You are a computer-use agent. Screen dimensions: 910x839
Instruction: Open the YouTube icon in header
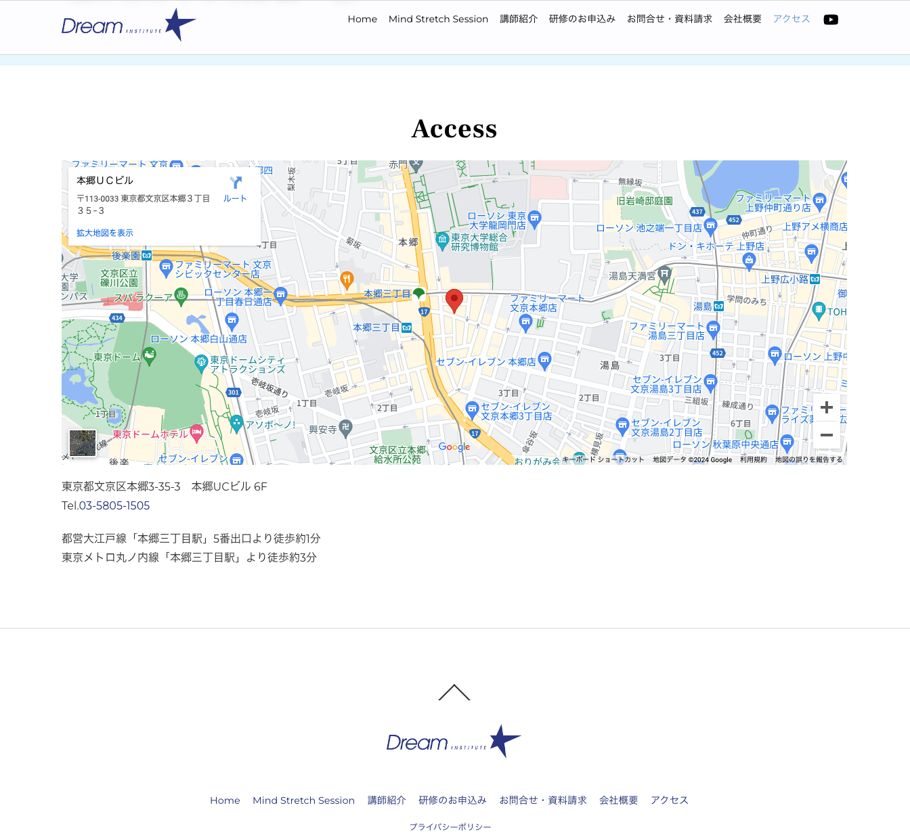(831, 20)
